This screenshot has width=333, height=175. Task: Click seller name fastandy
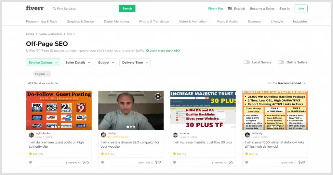point(257,133)
